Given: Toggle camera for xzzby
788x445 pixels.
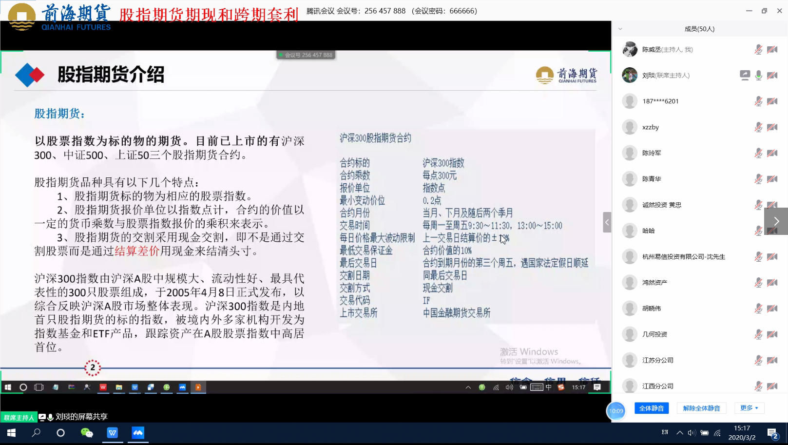Looking at the screenshot, I should tap(772, 127).
